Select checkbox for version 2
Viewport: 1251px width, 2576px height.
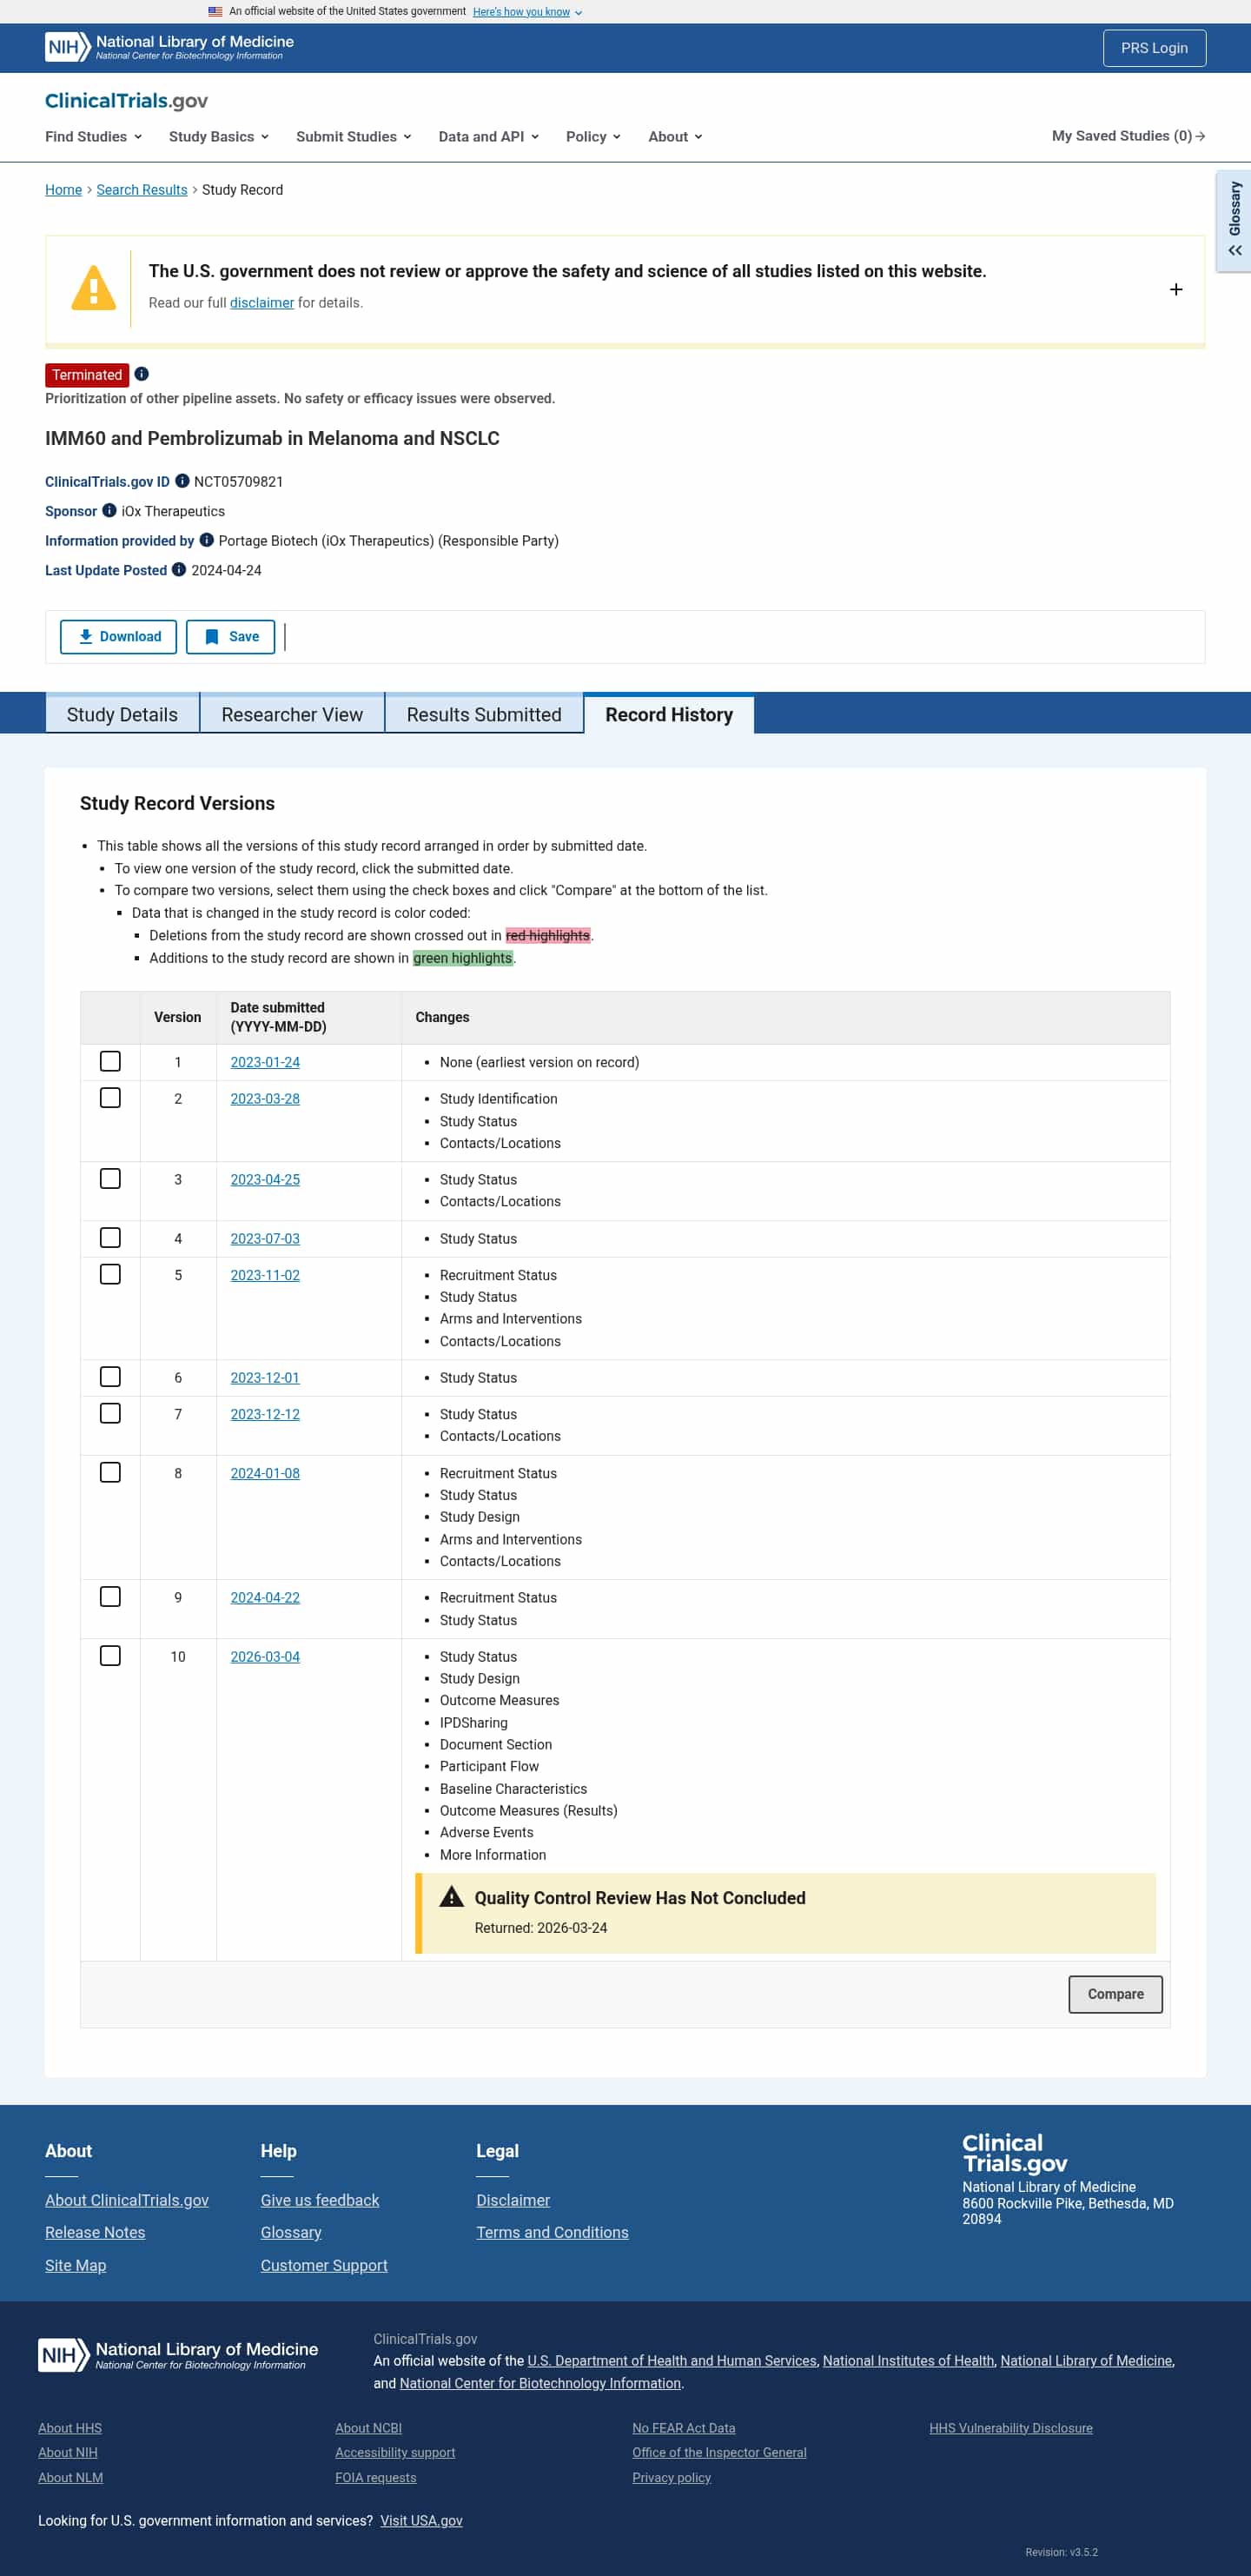tap(110, 1097)
